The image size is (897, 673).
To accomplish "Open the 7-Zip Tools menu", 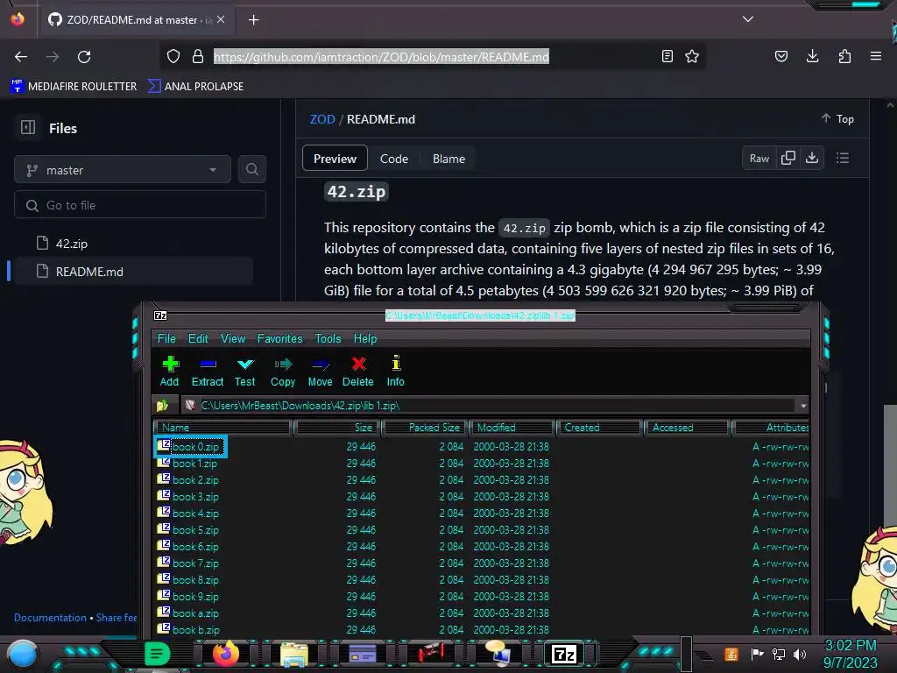I will click(328, 339).
